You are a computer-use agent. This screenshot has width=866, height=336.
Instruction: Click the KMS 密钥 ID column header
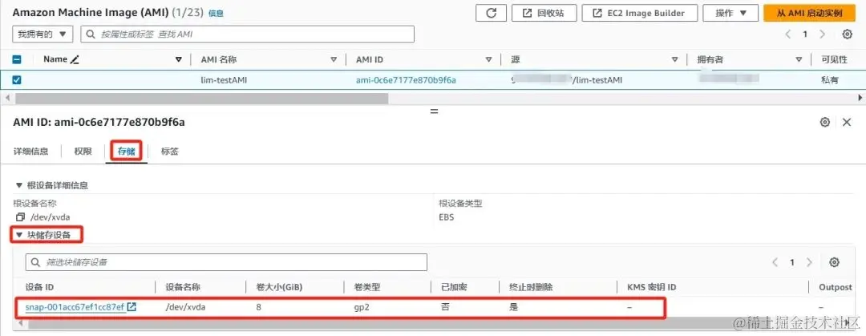pos(652,287)
